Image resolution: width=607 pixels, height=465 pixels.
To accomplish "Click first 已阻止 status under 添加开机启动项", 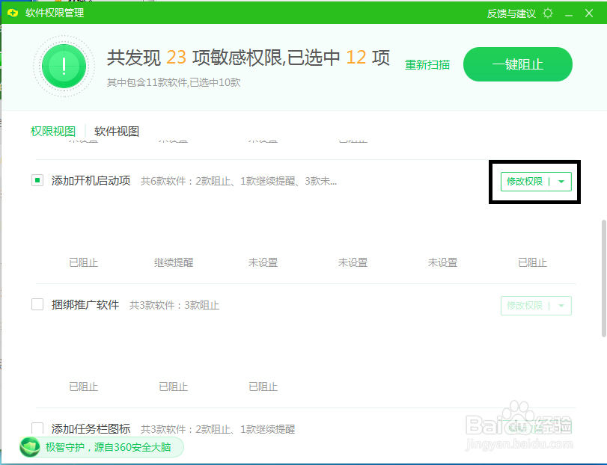I will click(x=84, y=262).
